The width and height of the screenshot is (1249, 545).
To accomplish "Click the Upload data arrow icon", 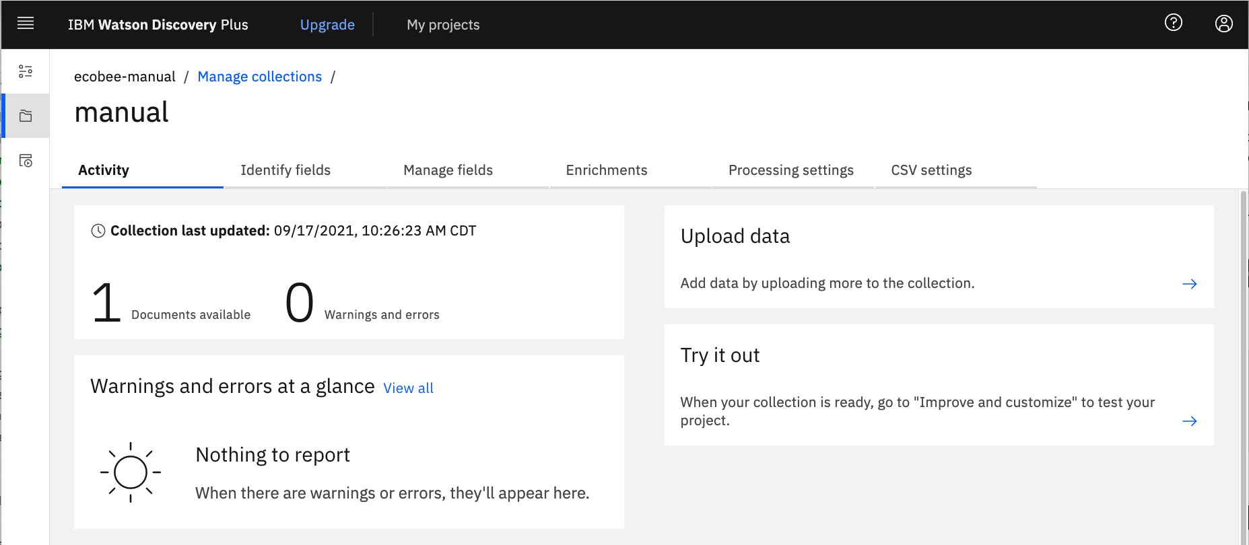I will tap(1190, 284).
